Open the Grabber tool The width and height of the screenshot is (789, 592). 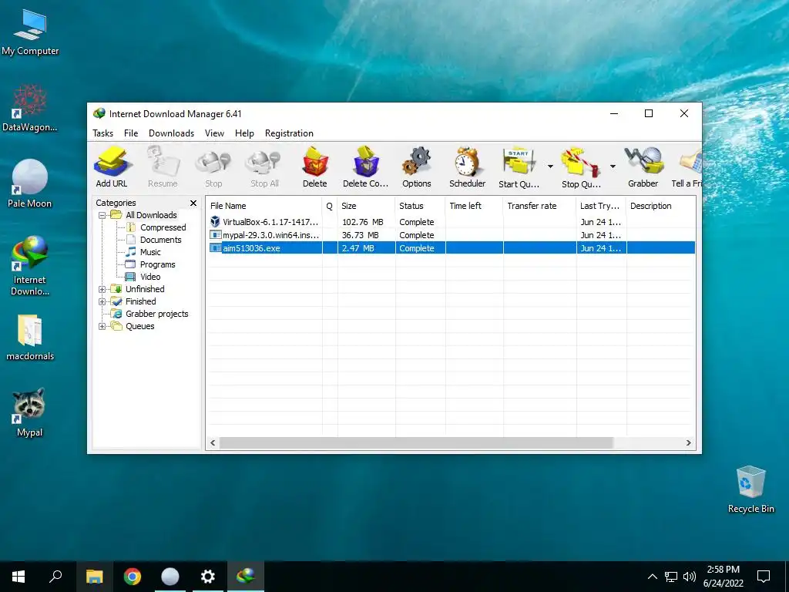643,167
